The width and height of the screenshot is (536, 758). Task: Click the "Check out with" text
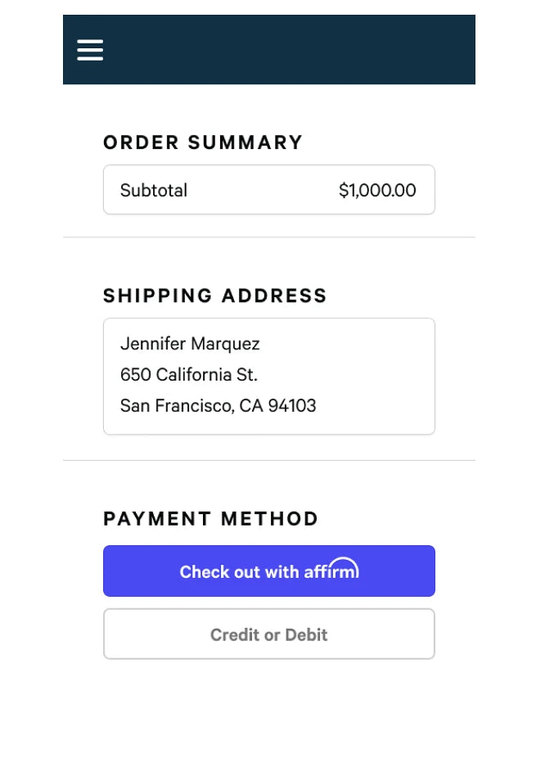240,572
